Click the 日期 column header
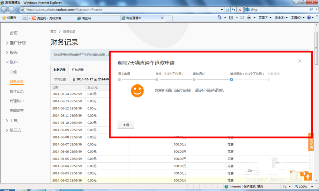Image resolution: width=319 pixels, height=191 pixels. 55,88
